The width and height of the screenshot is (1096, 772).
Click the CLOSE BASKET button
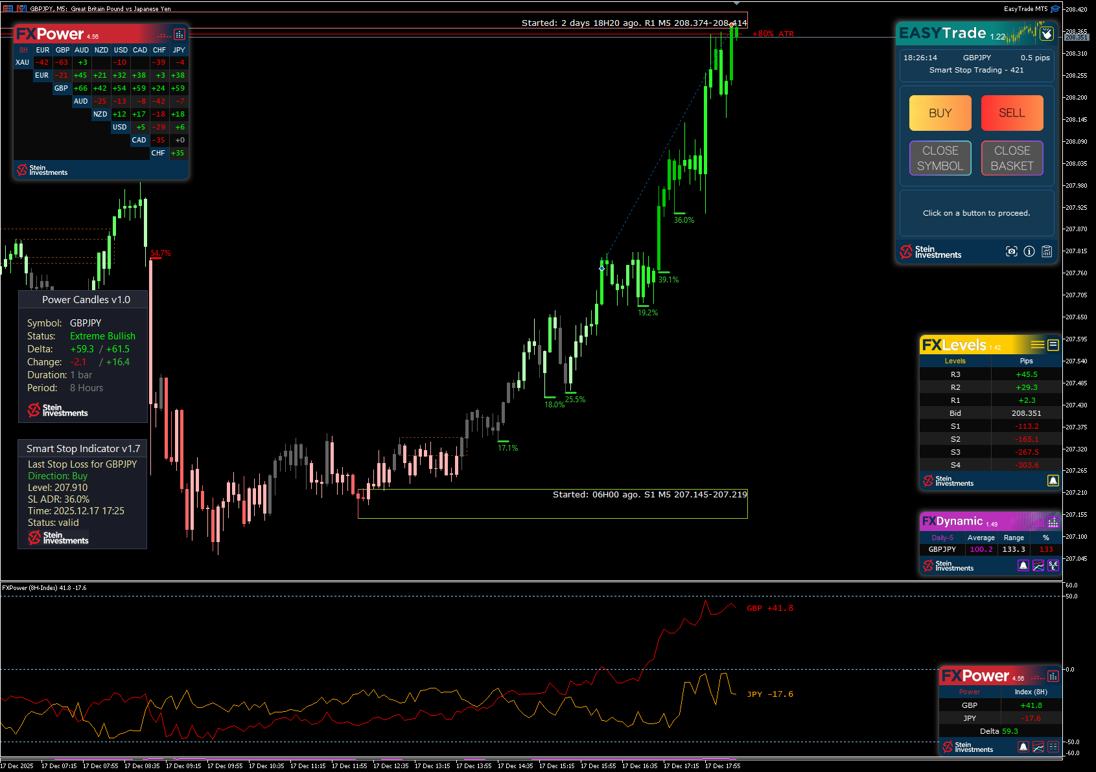point(1012,158)
